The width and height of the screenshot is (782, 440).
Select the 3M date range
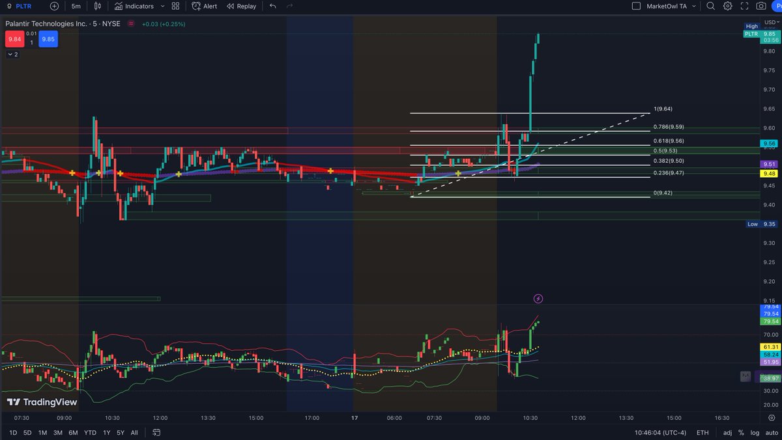pyautogui.click(x=58, y=433)
